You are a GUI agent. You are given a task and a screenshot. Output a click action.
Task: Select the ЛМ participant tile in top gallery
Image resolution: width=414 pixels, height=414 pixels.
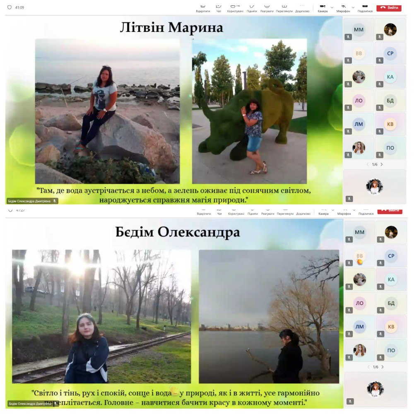(x=359, y=124)
